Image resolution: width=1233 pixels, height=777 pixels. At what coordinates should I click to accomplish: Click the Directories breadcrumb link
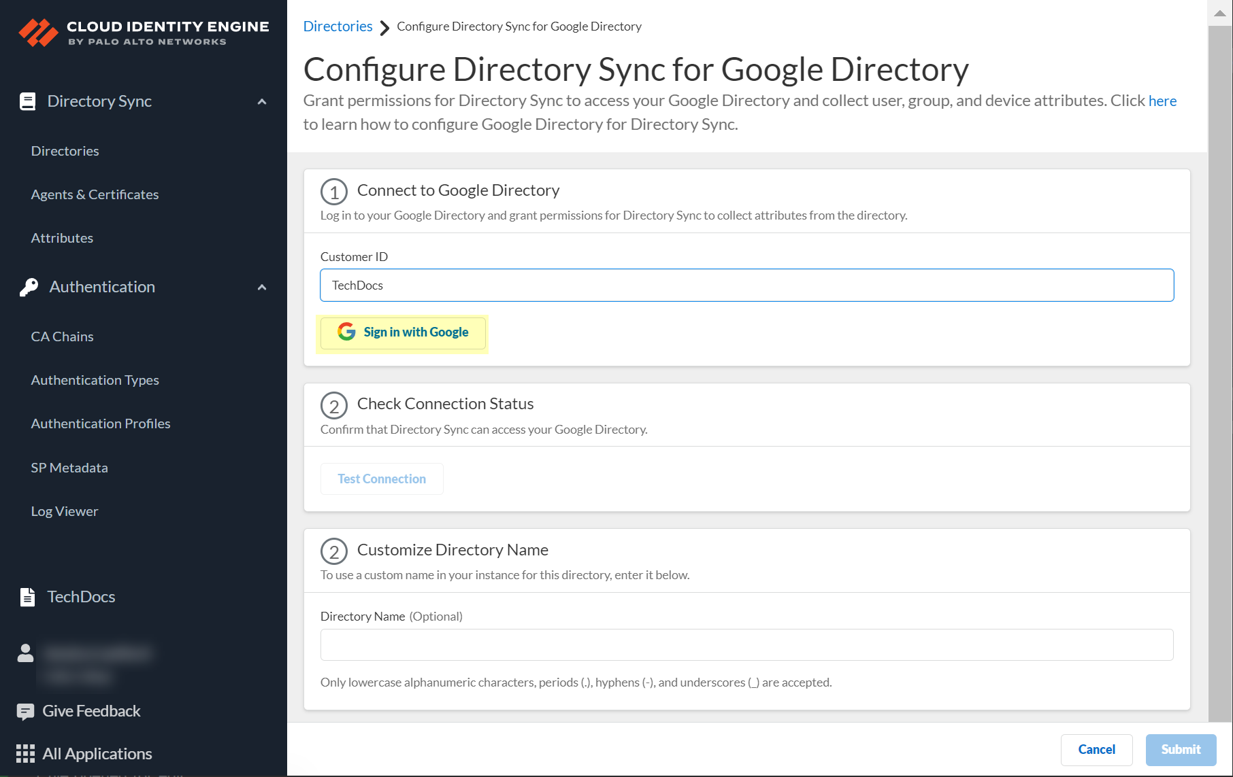[x=338, y=27]
